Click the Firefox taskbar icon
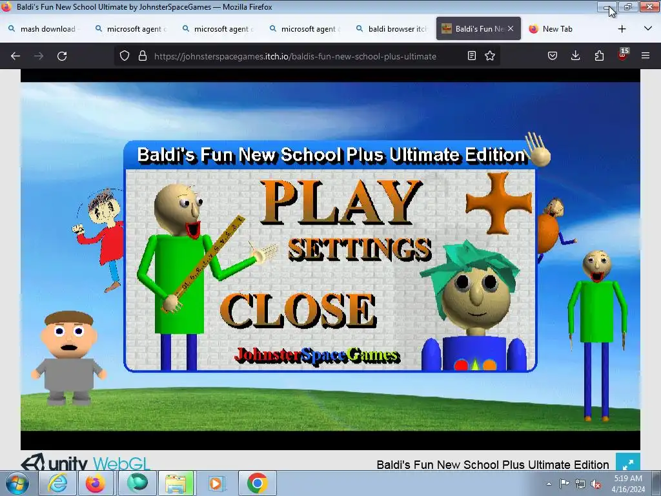 coord(96,483)
